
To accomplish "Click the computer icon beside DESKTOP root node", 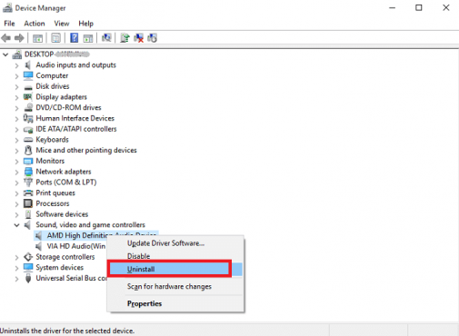I will coord(17,54).
